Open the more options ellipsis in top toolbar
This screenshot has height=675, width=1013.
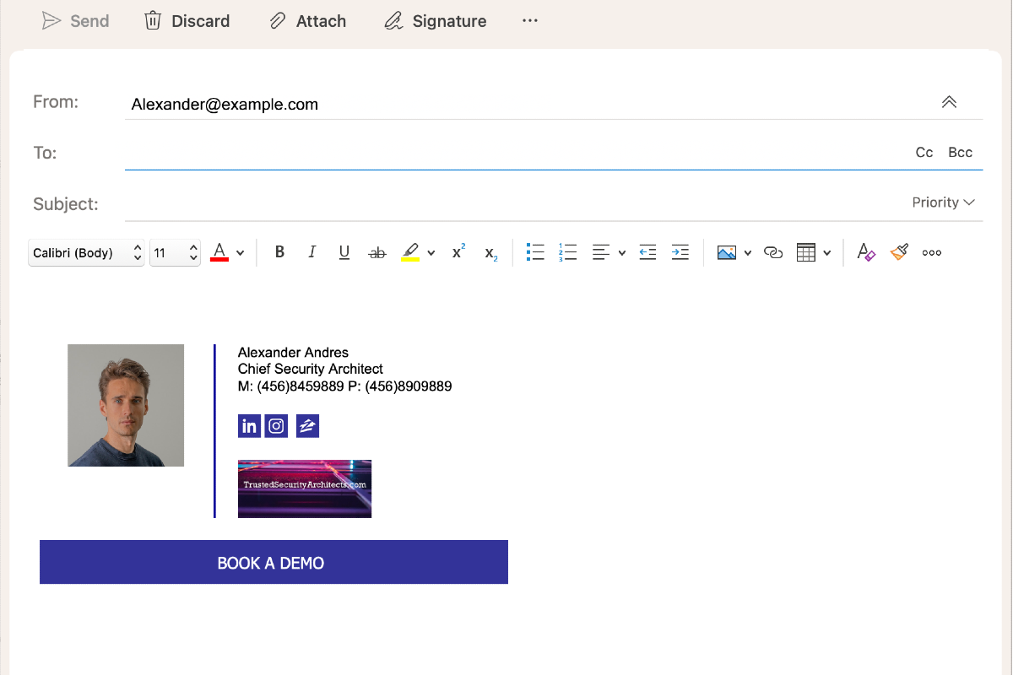coord(530,20)
